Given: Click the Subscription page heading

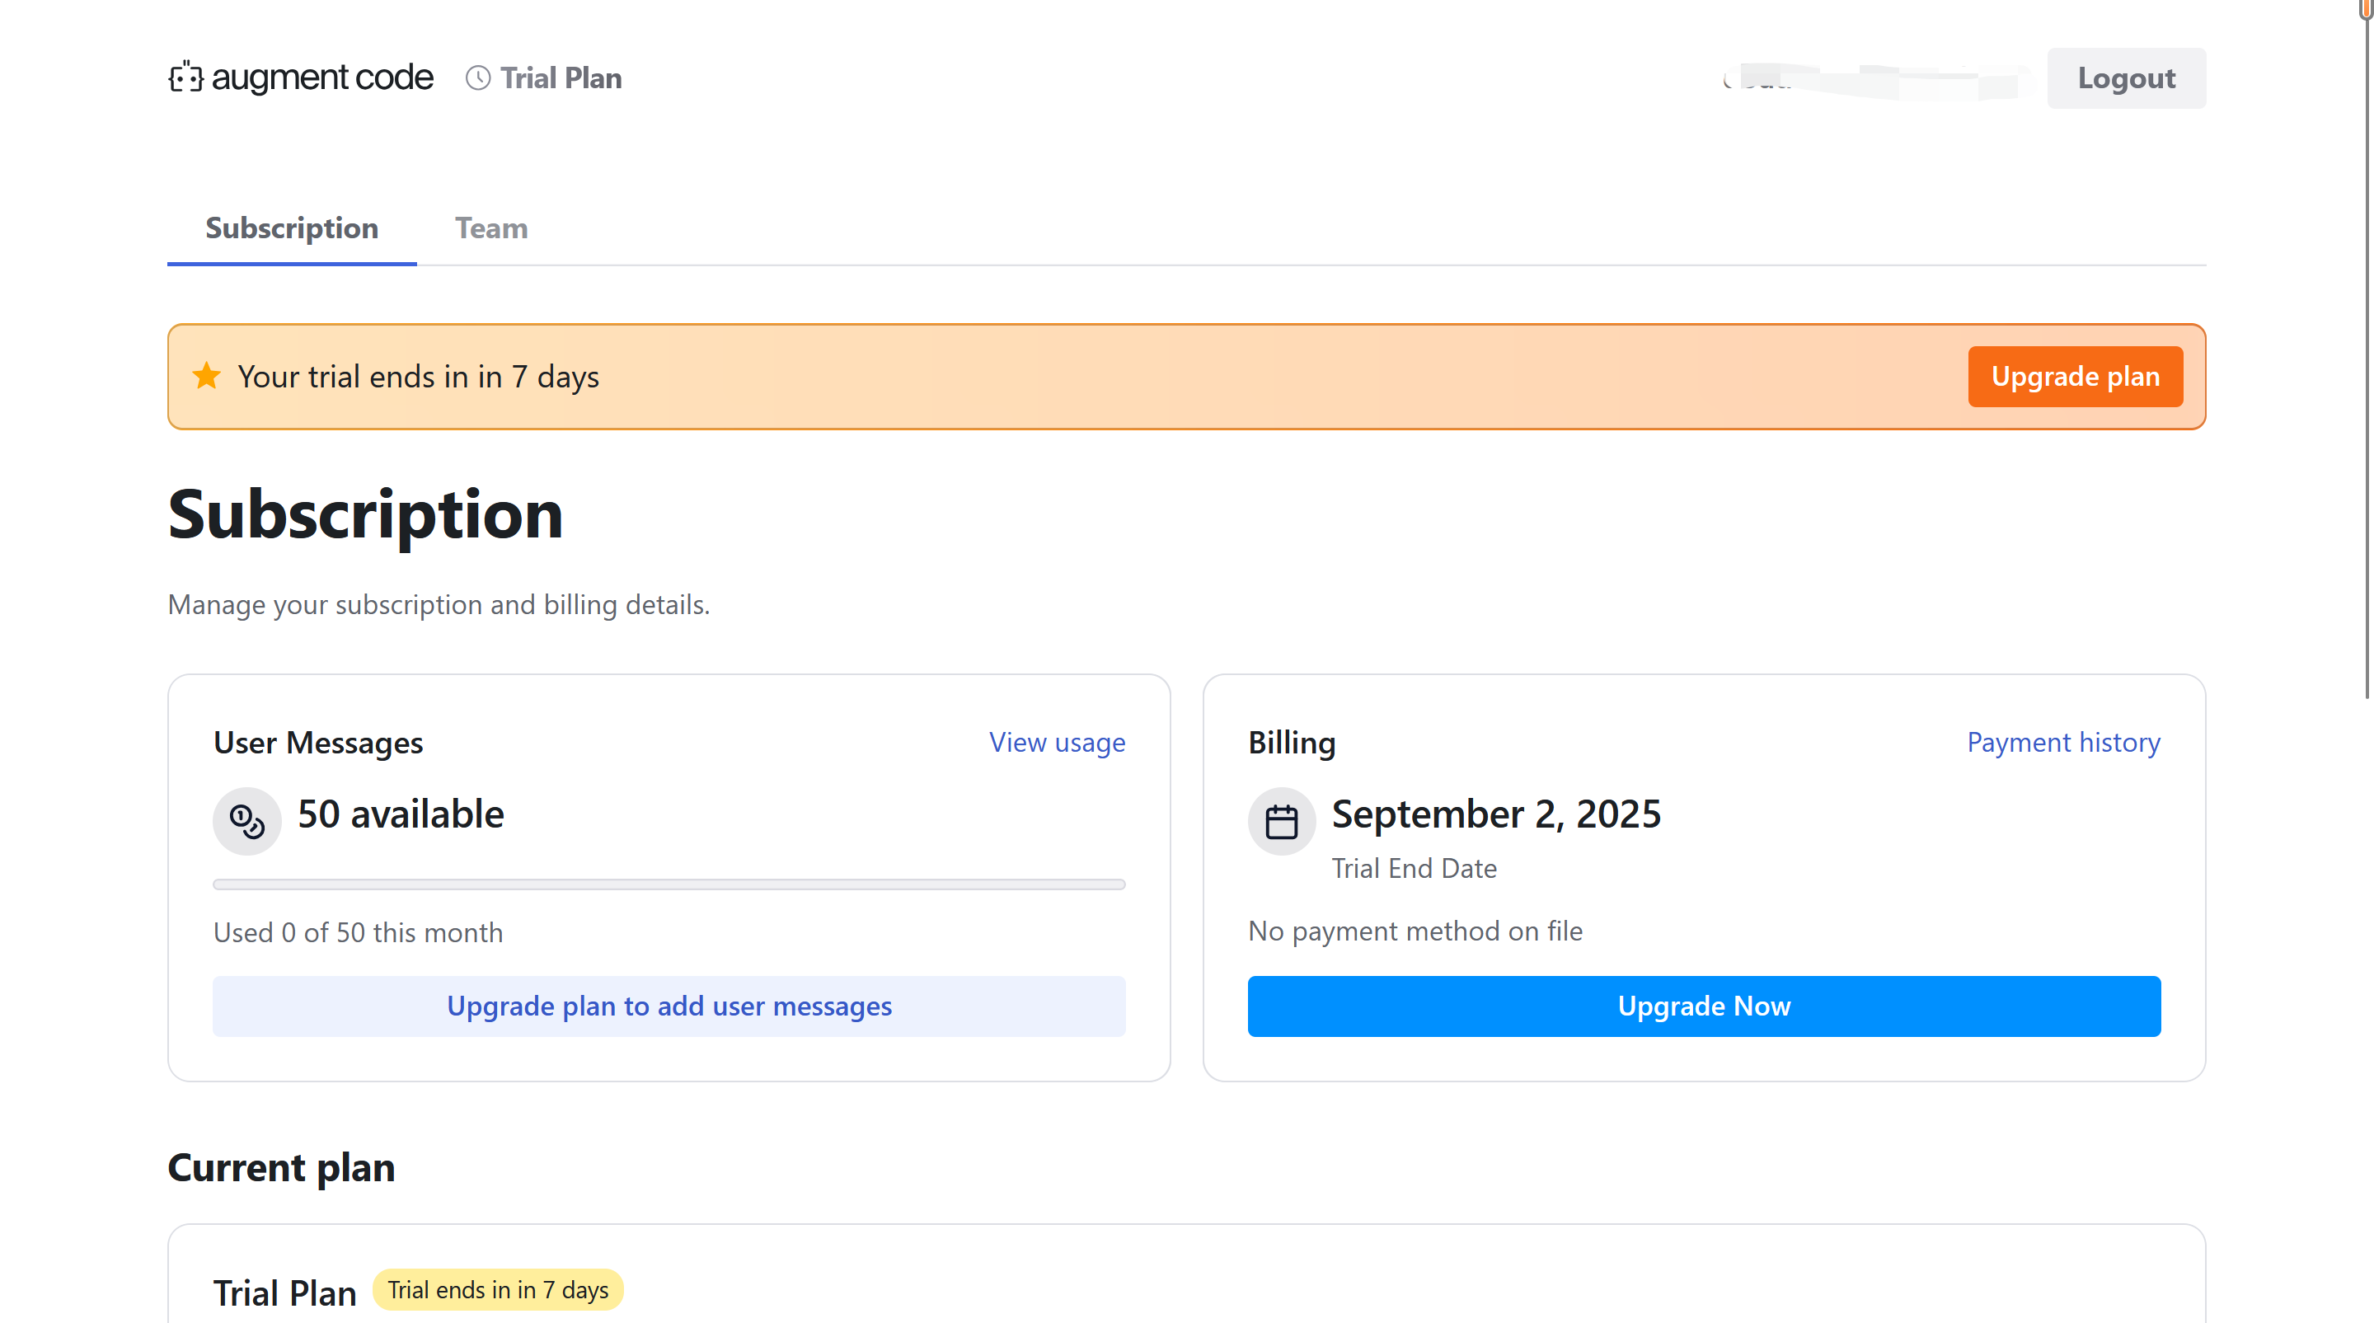Looking at the screenshot, I should [365, 514].
